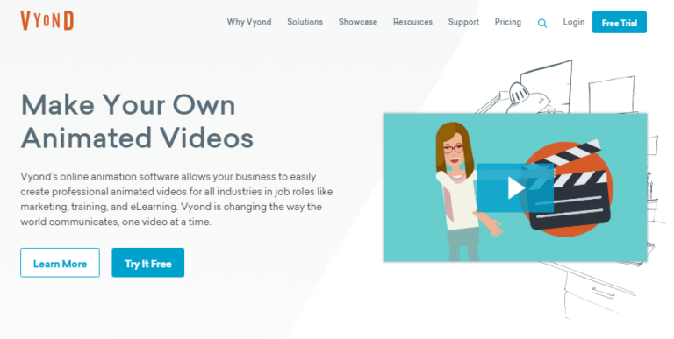Play the animated video preview
The width and height of the screenshot is (674, 339).
[x=515, y=187]
